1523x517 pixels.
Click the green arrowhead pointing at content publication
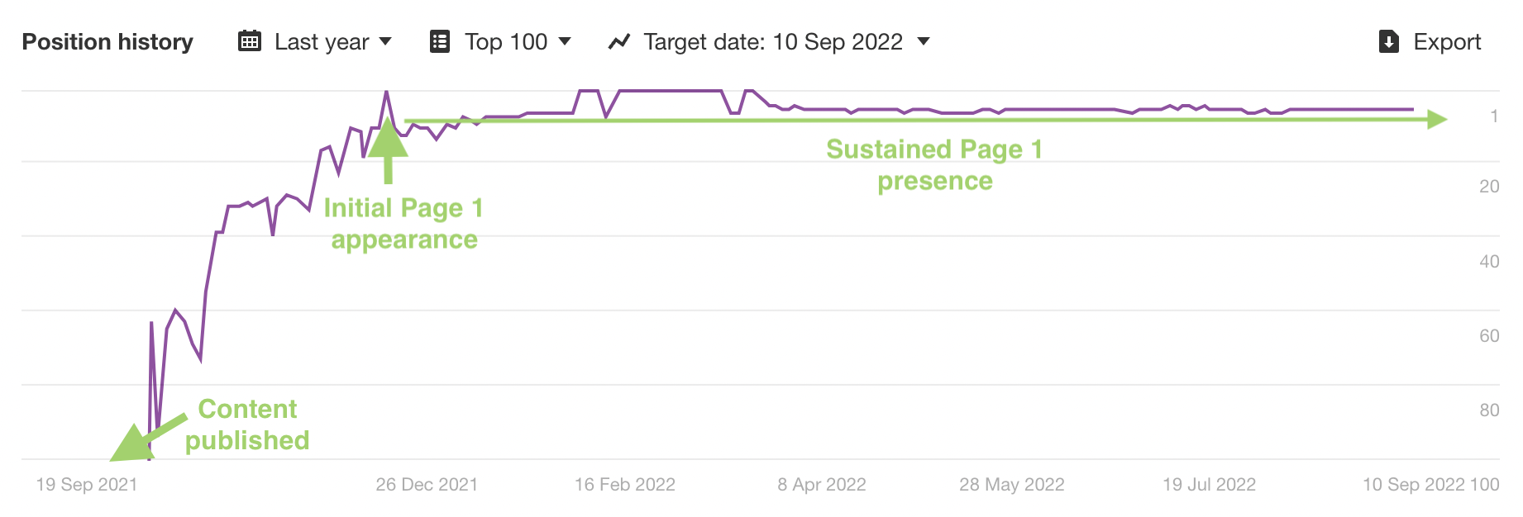click(x=128, y=445)
